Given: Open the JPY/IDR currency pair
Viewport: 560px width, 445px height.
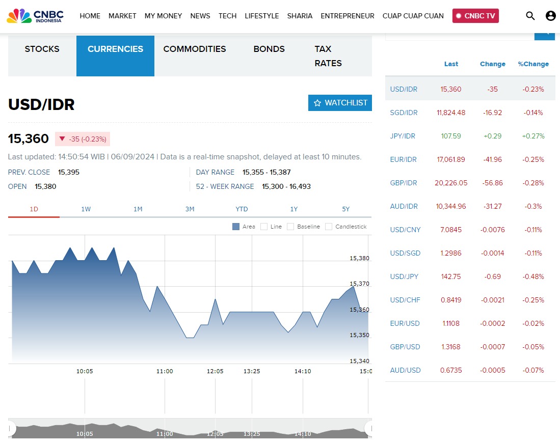Looking at the screenshot, I should point(403,136).
